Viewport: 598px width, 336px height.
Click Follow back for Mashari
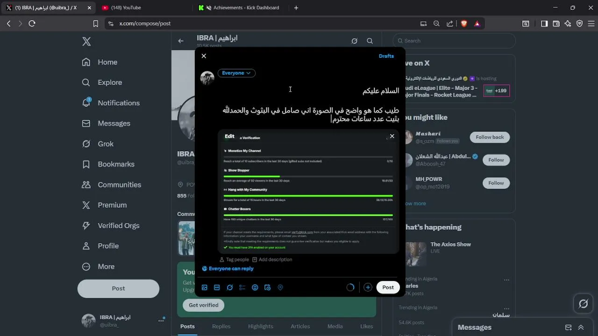coord(490,137)
